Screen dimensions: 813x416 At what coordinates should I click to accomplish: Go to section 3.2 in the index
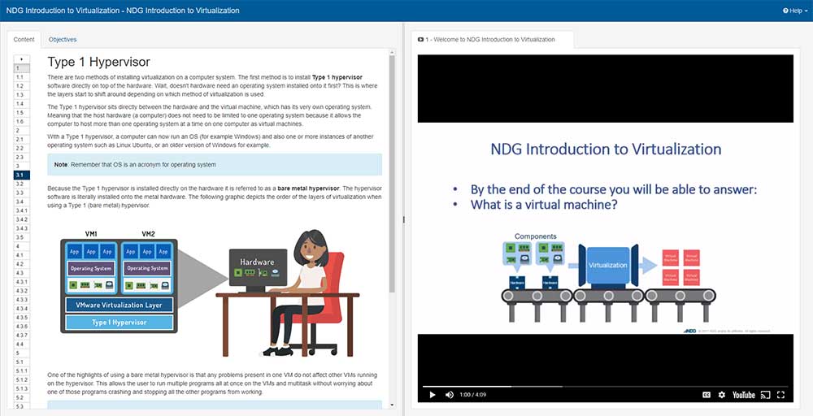[21, 184]
